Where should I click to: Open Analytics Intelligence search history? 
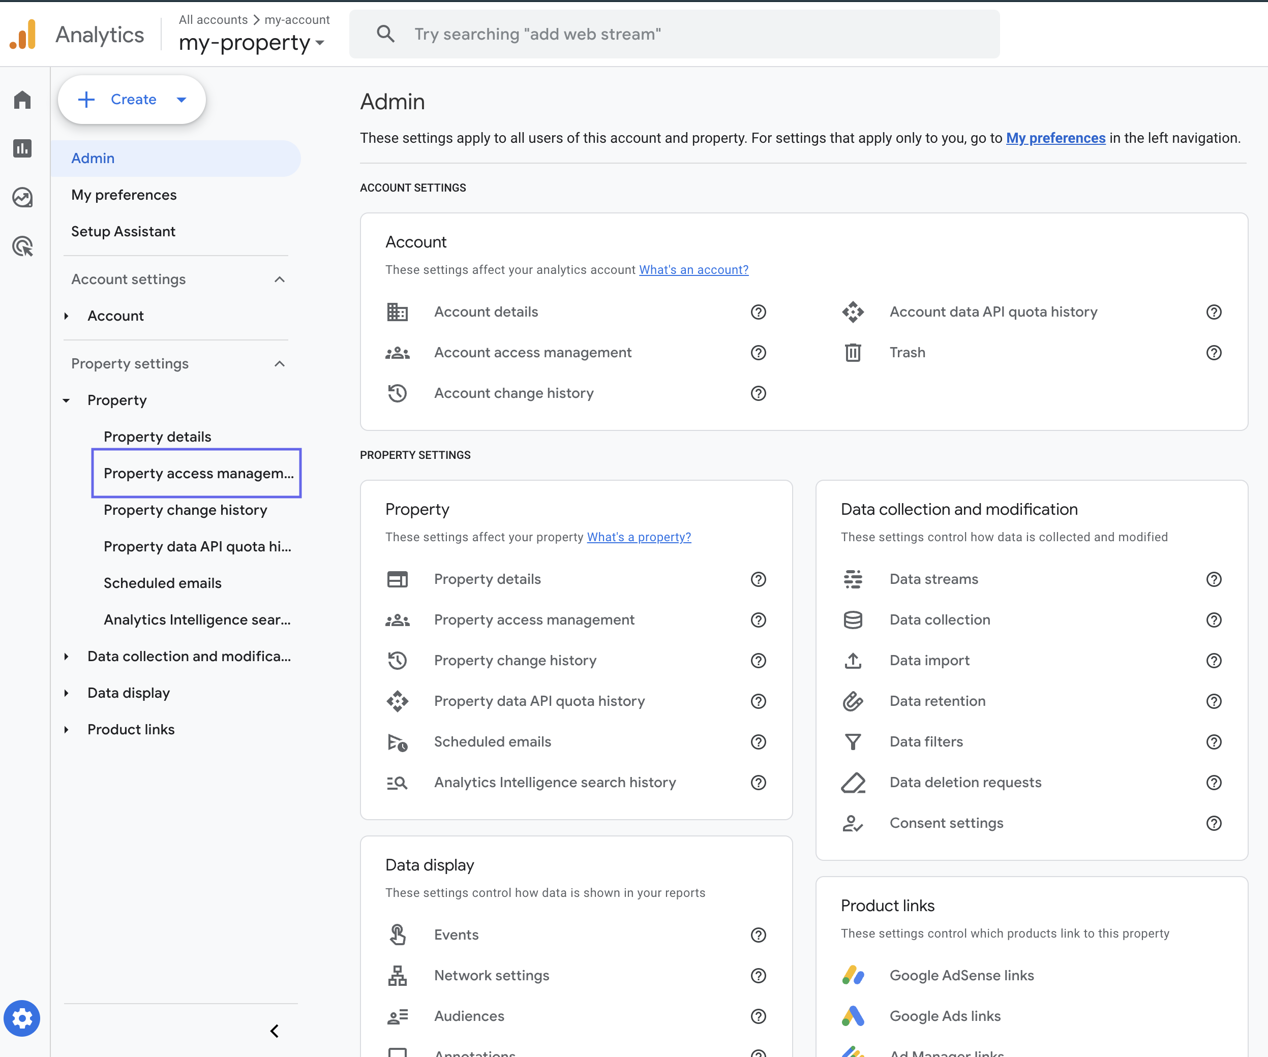click(x=554, y=782)
